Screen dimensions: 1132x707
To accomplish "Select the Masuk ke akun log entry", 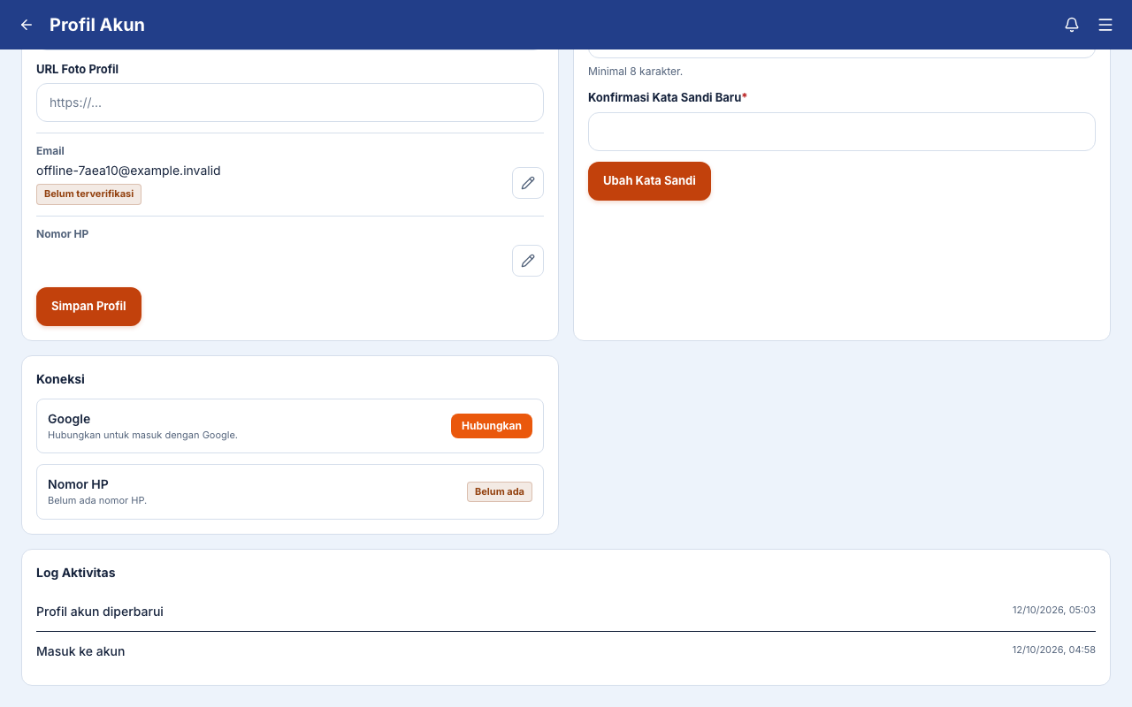I will (566, 651).
